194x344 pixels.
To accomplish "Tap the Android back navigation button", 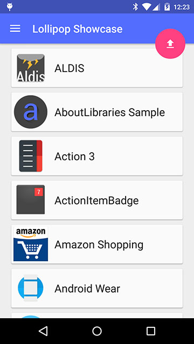I will pos(43,331).
